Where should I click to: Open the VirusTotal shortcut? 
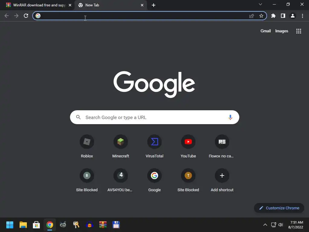point(154,147)
